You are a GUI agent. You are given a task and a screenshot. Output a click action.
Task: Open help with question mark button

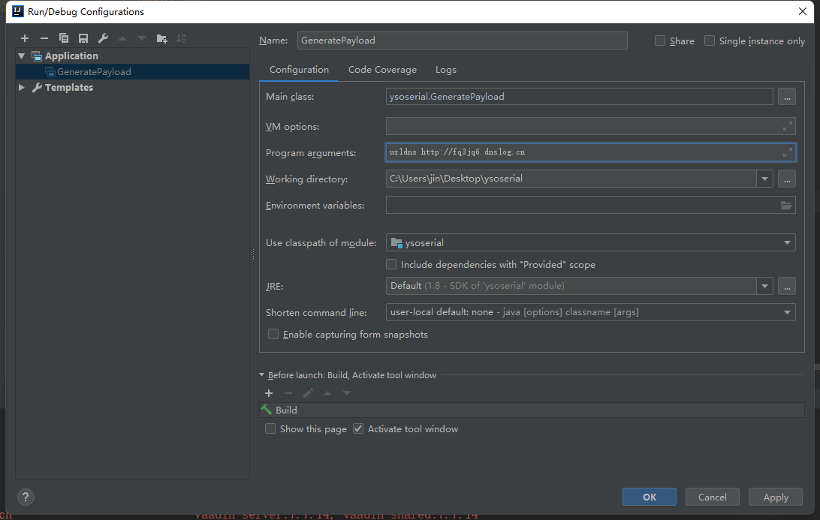pyautogui.click(x=26, y=497)
